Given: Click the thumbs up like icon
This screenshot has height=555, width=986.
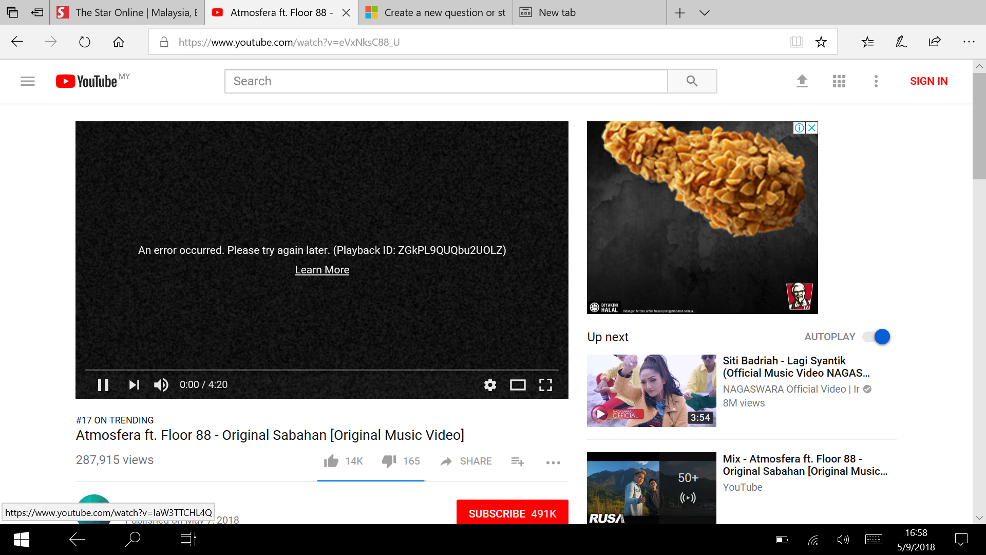Looking at the screenshot, I should 331,461.
